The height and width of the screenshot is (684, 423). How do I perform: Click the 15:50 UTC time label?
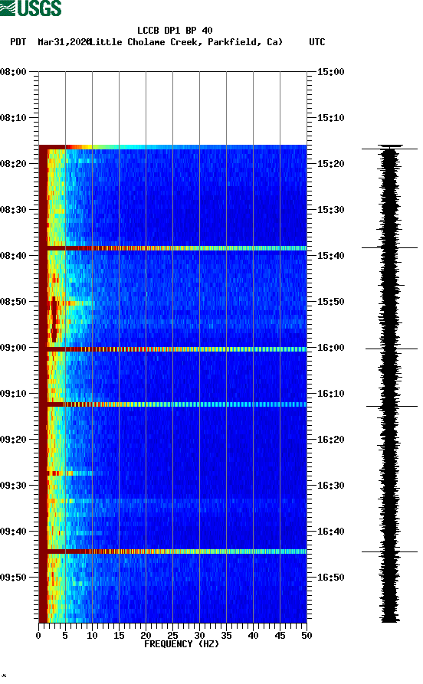point(331,302)
